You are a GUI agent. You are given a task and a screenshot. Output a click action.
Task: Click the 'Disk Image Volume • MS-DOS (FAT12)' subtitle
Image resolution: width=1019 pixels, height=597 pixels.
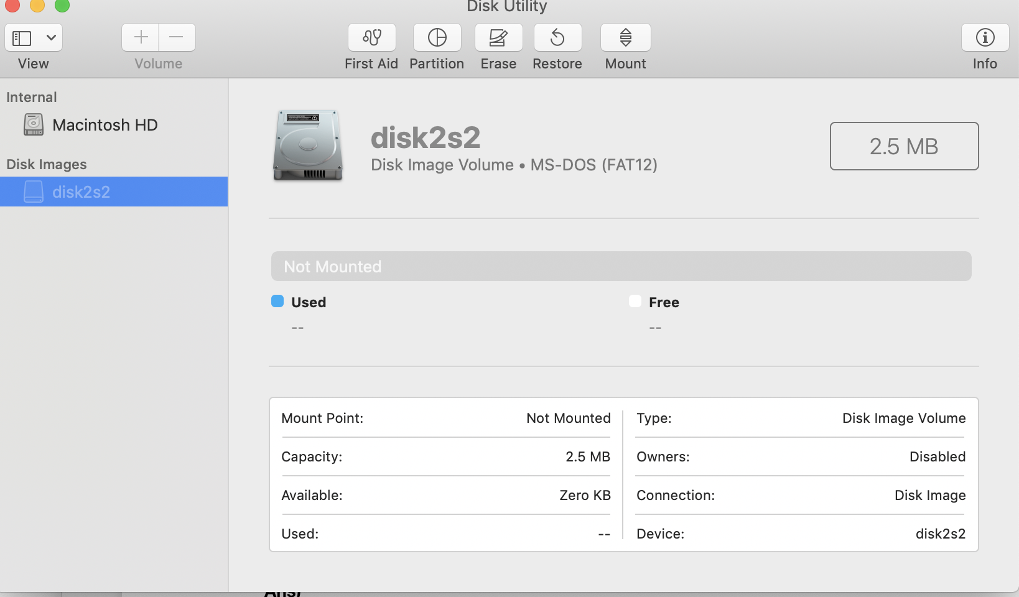tap(514, 165)
